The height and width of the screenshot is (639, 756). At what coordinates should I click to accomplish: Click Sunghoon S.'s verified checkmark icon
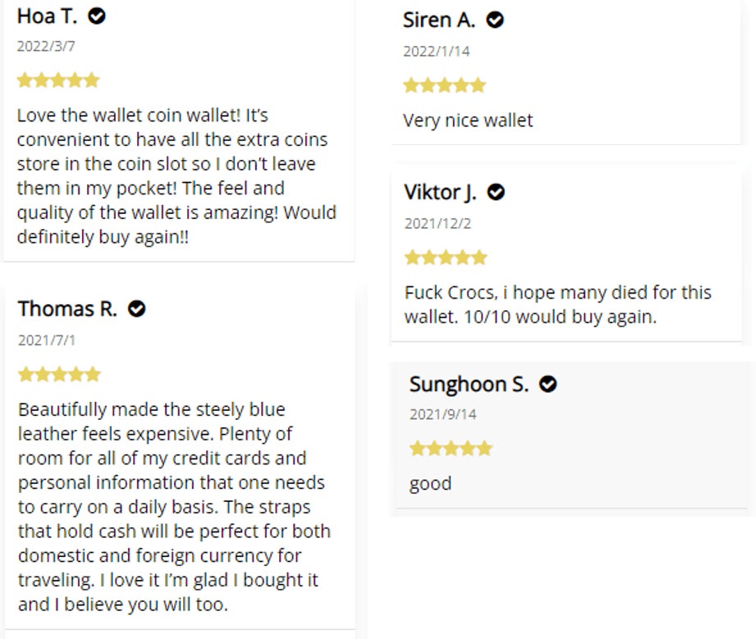(x=548, y=384)
